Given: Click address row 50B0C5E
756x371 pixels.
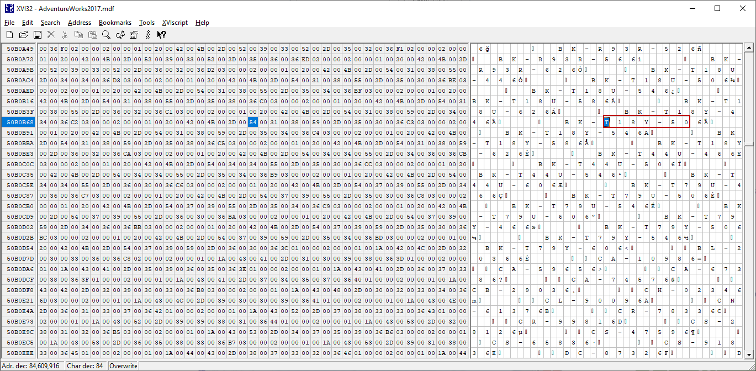Looking at the screenshot, I should click(x=19, y=185).
